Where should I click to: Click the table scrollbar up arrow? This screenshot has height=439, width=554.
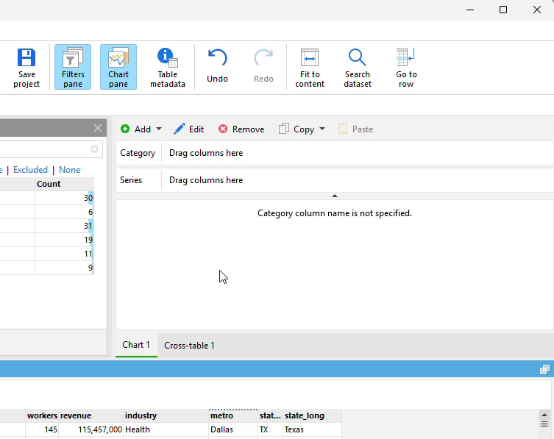pyautogui.click(x=544, y=415)
